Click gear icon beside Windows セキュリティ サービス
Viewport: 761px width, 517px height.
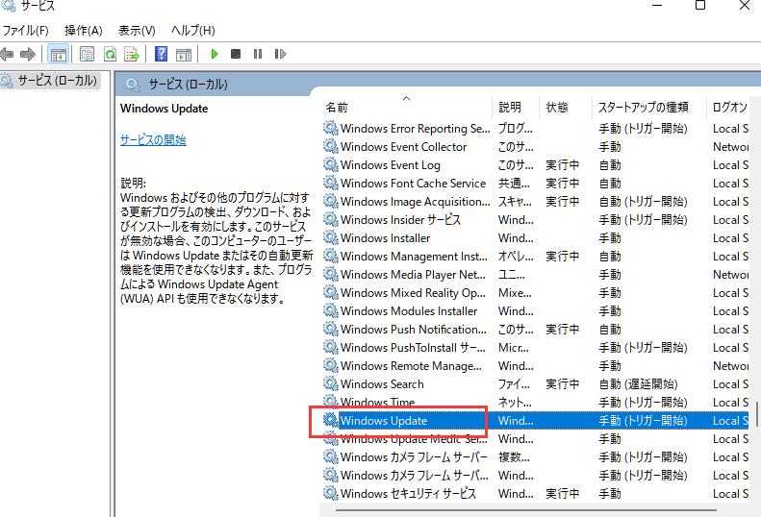click(331, 493)
